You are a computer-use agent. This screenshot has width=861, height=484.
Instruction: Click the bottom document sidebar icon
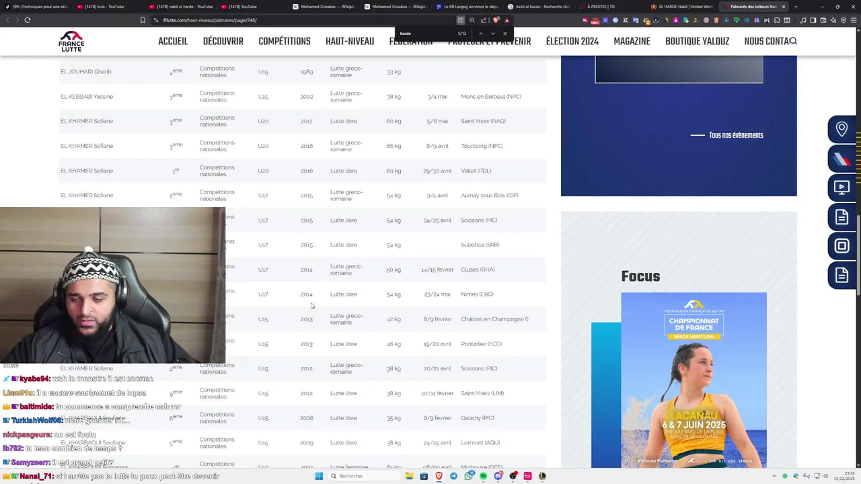(841, 276)
